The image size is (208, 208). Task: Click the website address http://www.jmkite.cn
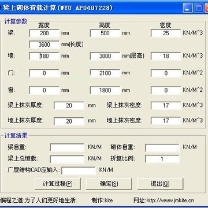click(170, 200)
